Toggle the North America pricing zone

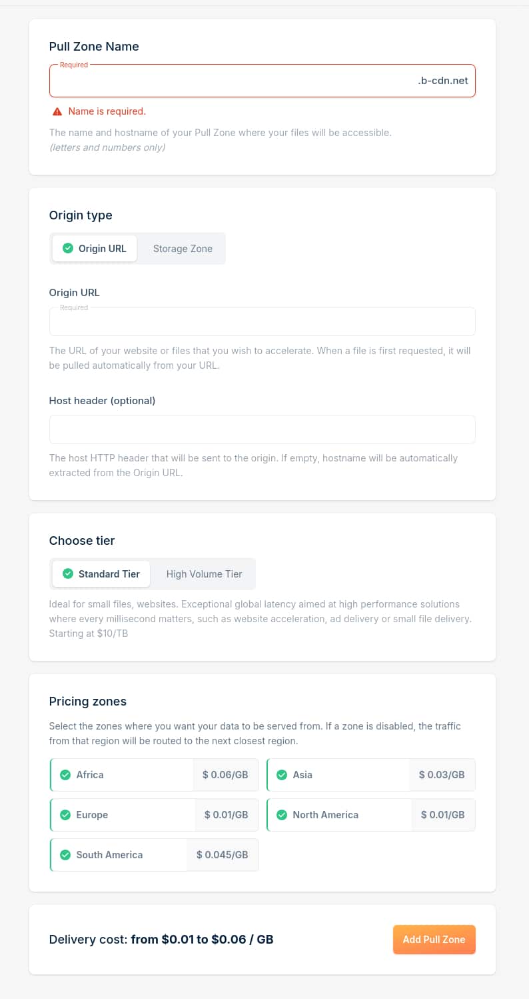coord(370,815)
